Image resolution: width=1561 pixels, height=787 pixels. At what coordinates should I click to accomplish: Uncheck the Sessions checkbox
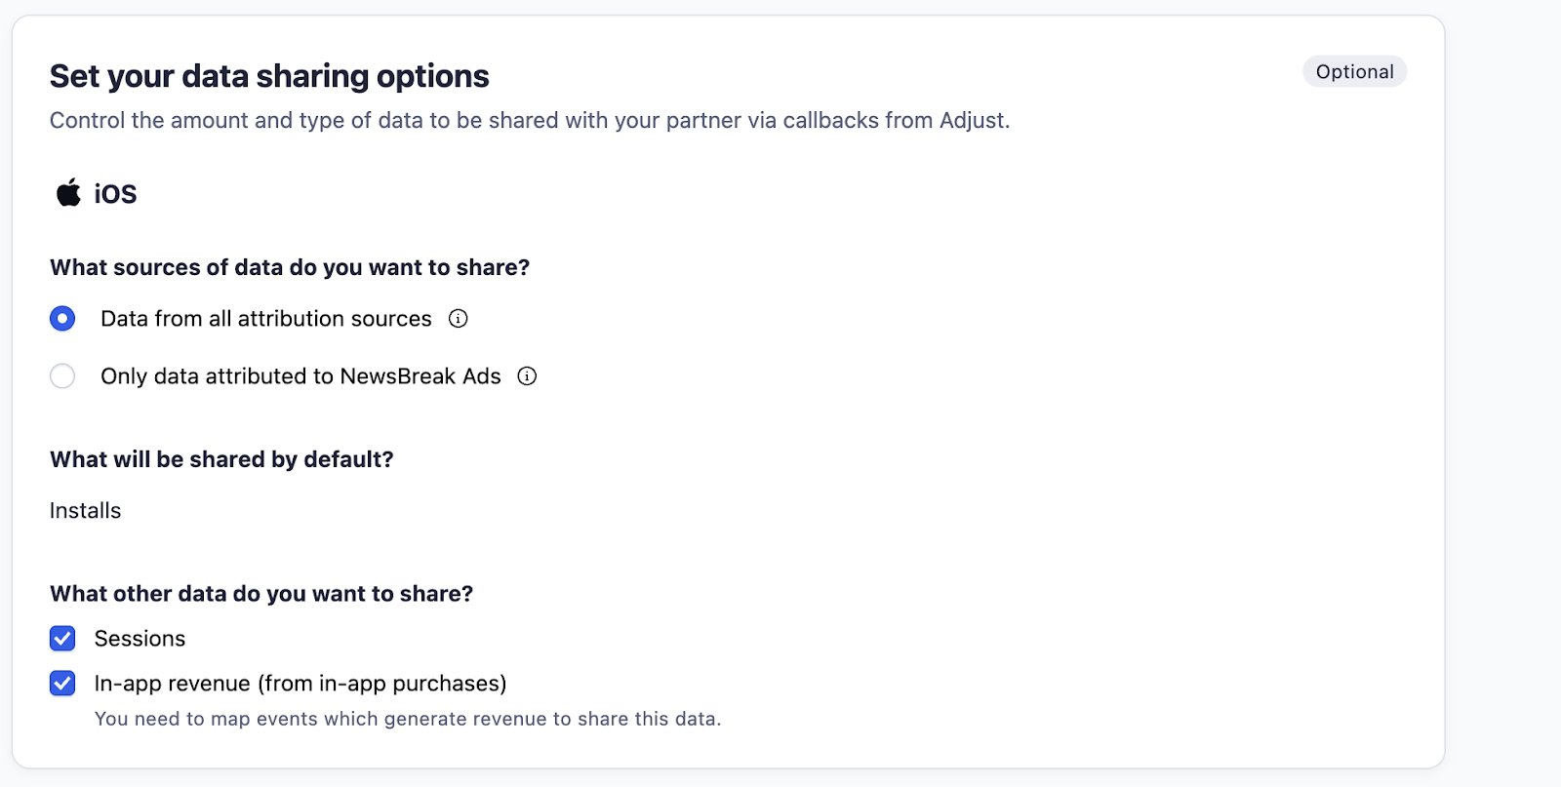pyautogui.click(x=62, y=639)
